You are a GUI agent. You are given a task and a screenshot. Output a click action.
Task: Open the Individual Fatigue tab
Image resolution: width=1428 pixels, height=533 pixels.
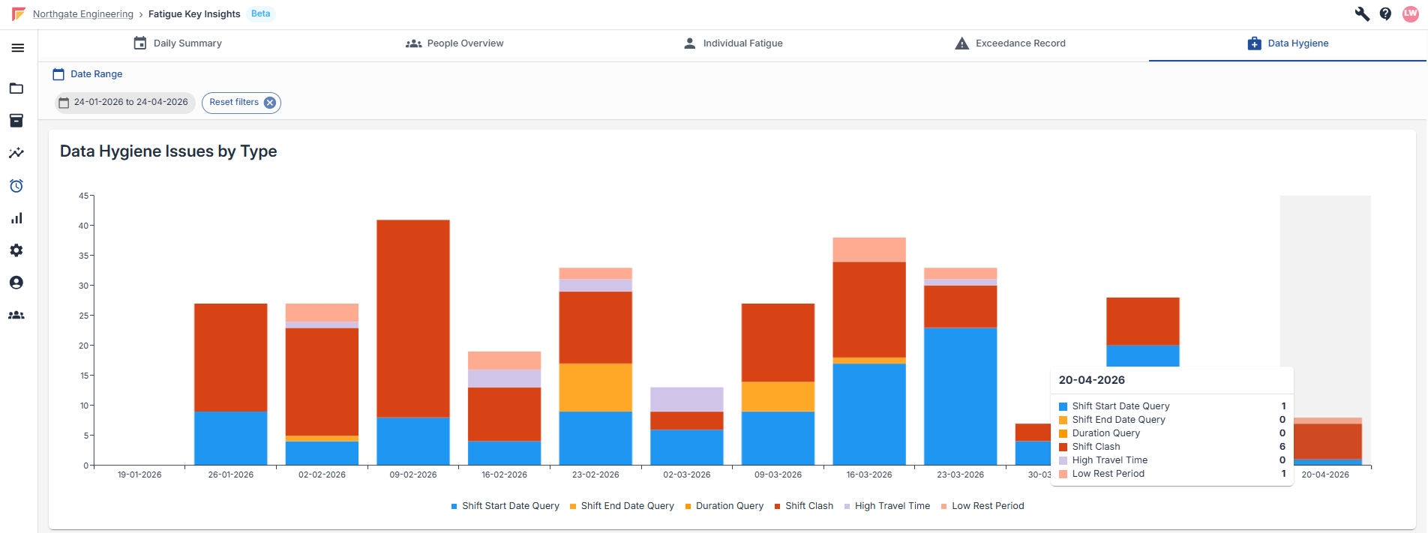pyautogui.click(x=733, y=43)
